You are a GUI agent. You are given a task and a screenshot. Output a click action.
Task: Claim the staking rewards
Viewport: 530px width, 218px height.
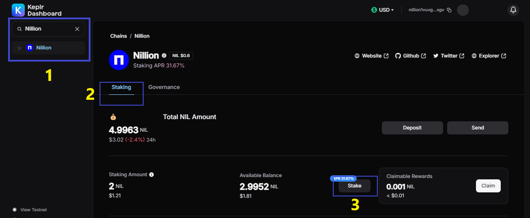pyautogui.click(x=488, y=186)
